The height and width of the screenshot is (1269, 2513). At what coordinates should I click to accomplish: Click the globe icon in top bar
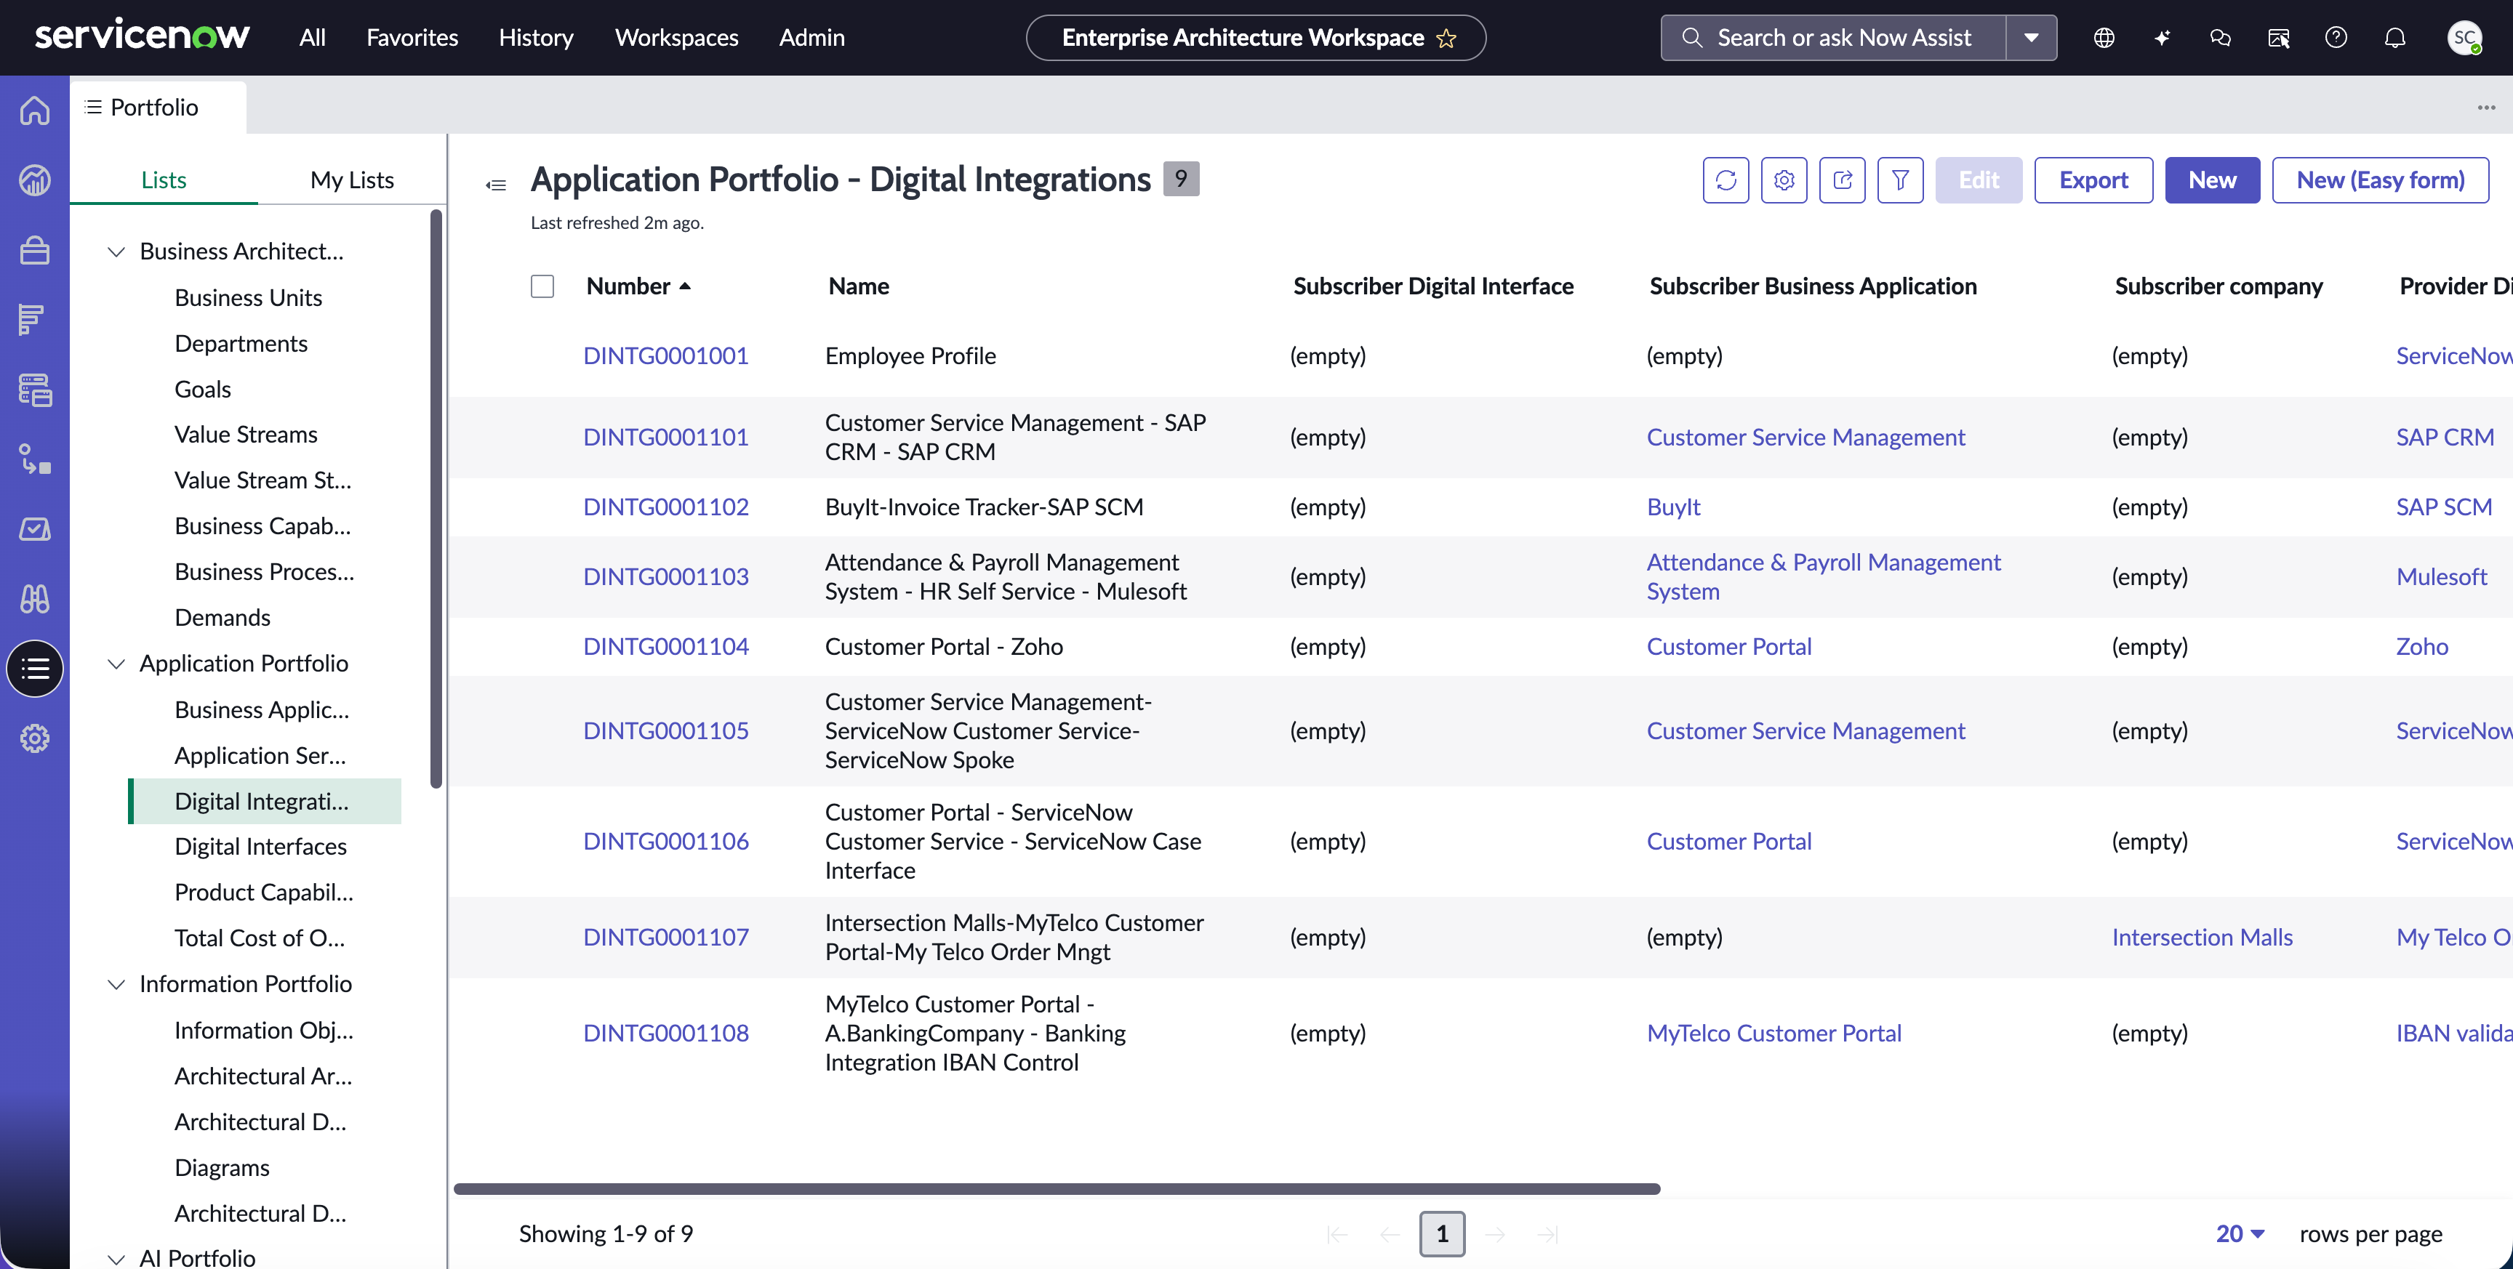(2104, 38)
